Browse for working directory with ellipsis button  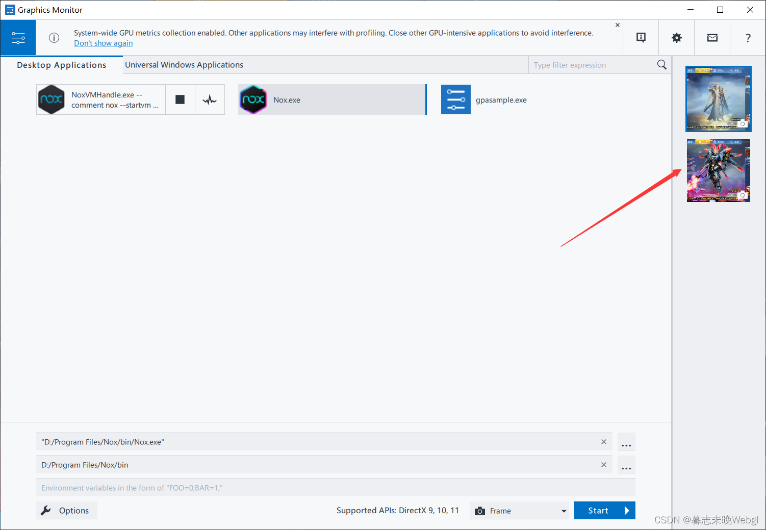[x=626, y=465]
